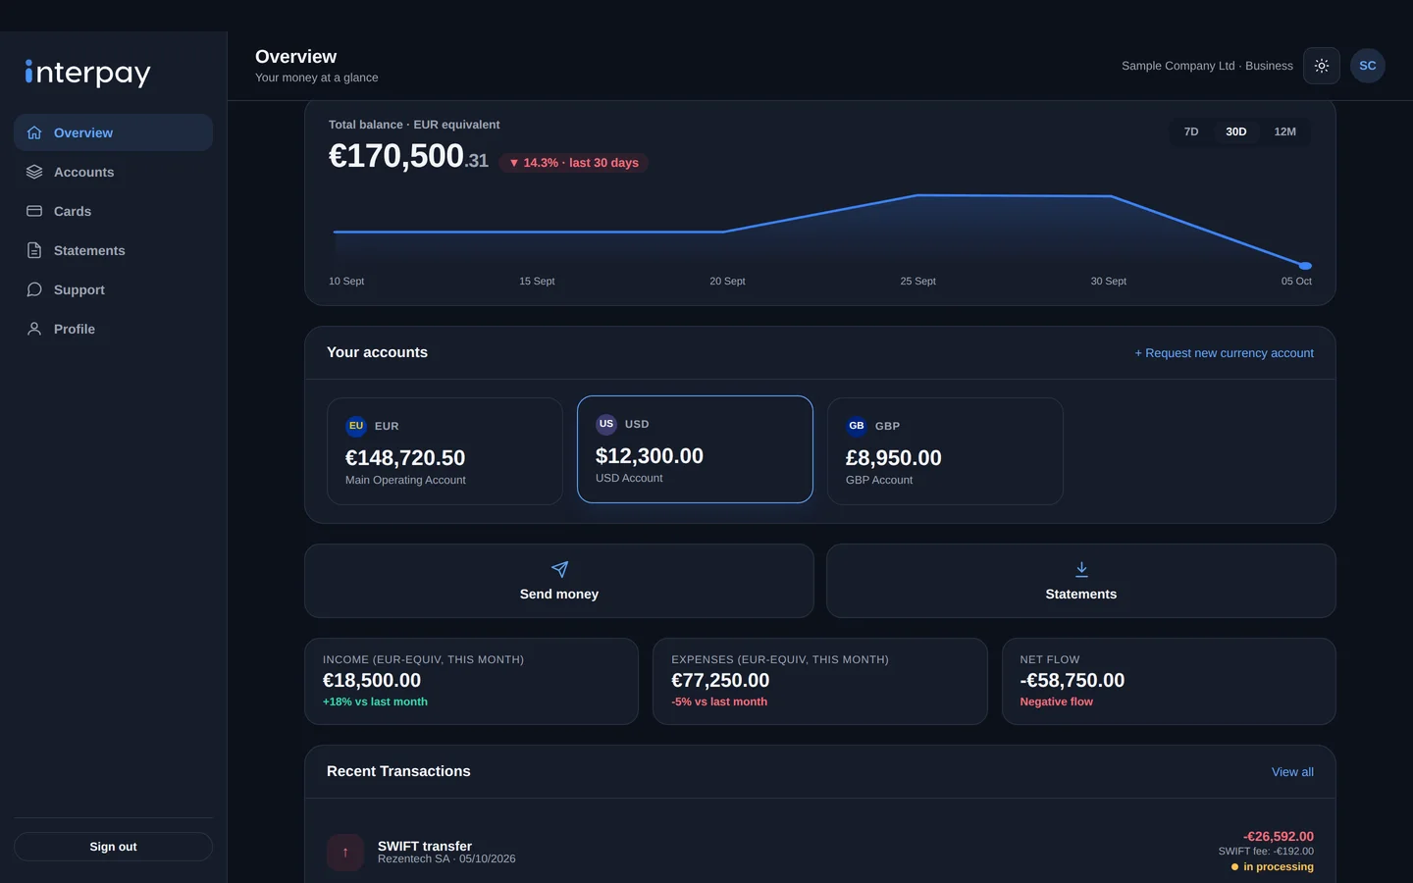Click the 14.3% last 30 days badge
Image resolution: width=1413 pixels, height=883 pixels.
pos(573,163)
